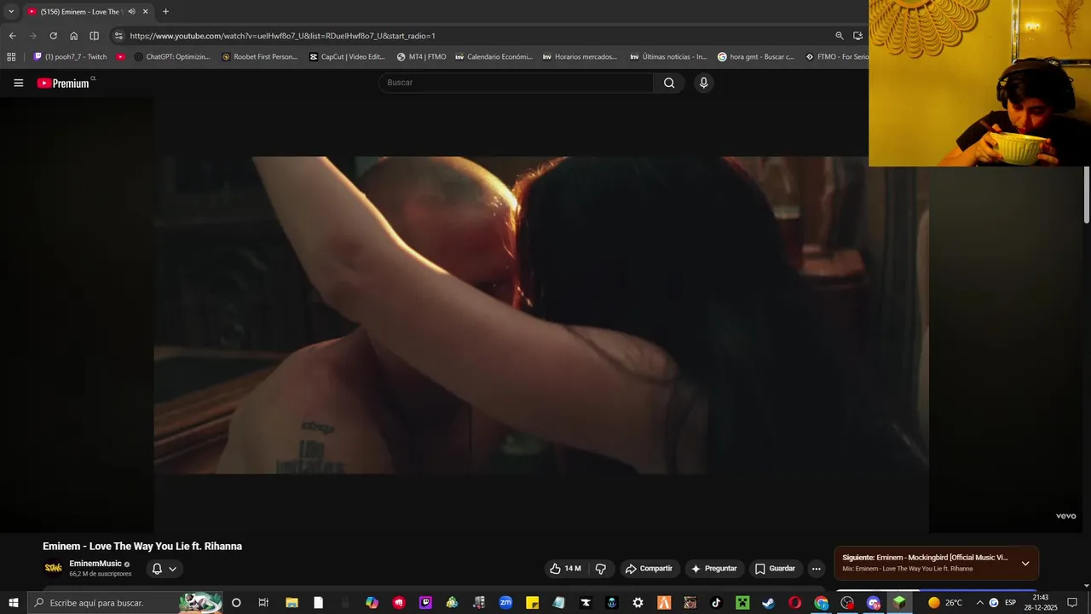The image size is (1091, 614).
Task: Click the search magnifier button
Action: pos(669,83)
